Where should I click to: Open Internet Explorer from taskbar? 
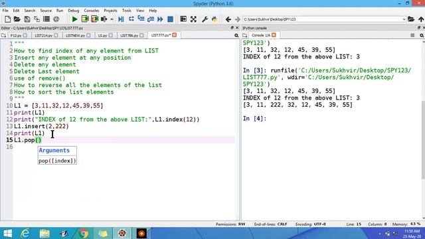(x=25, y=233)
